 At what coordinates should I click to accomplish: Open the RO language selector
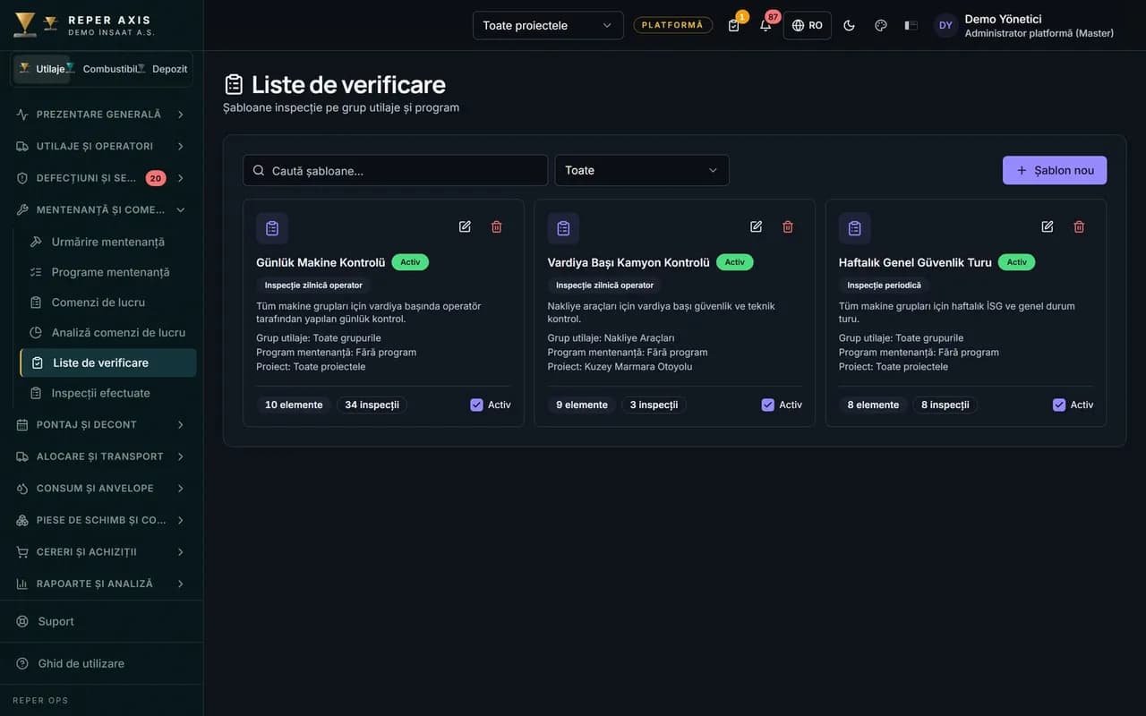click(808, 25)
